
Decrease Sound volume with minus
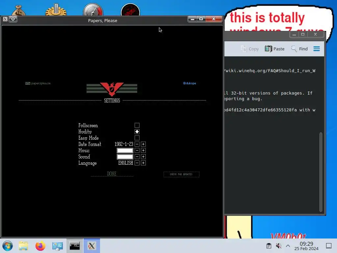click(x=137, y=156)
